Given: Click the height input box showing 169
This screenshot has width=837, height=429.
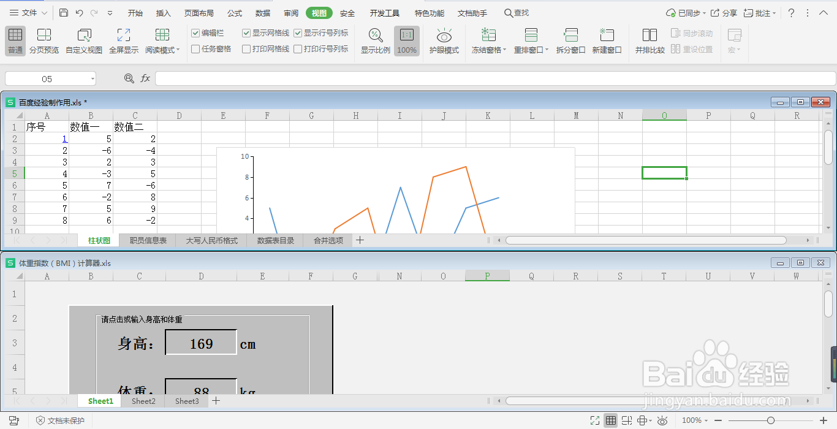Looking at the screenshot, I should [x=201, y=343].
